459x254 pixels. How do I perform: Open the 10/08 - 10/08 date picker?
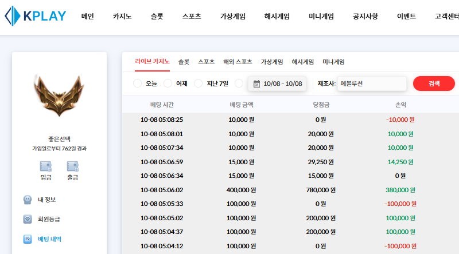point(282,84)
